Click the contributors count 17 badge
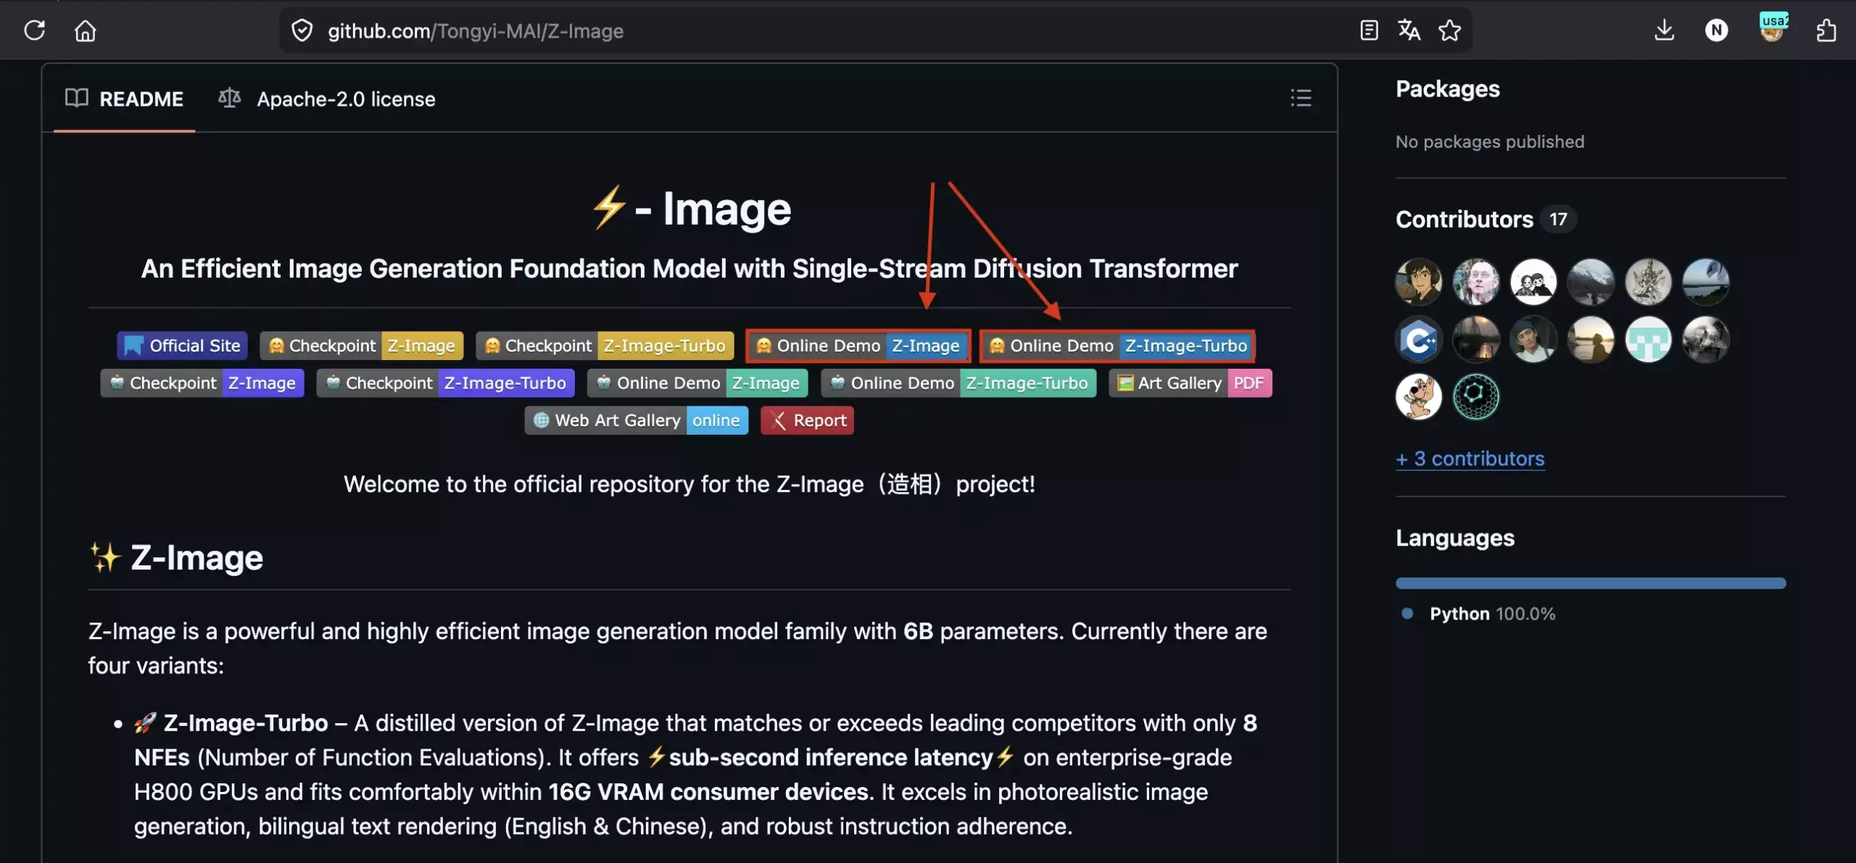The width and height of the screenshot is (1856, 863). point(1558,220)
